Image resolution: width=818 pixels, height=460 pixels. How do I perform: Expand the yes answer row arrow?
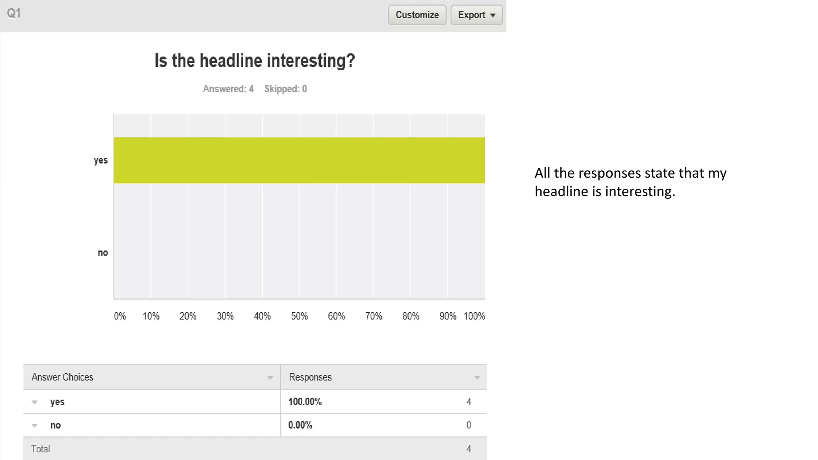click(35, 402)
